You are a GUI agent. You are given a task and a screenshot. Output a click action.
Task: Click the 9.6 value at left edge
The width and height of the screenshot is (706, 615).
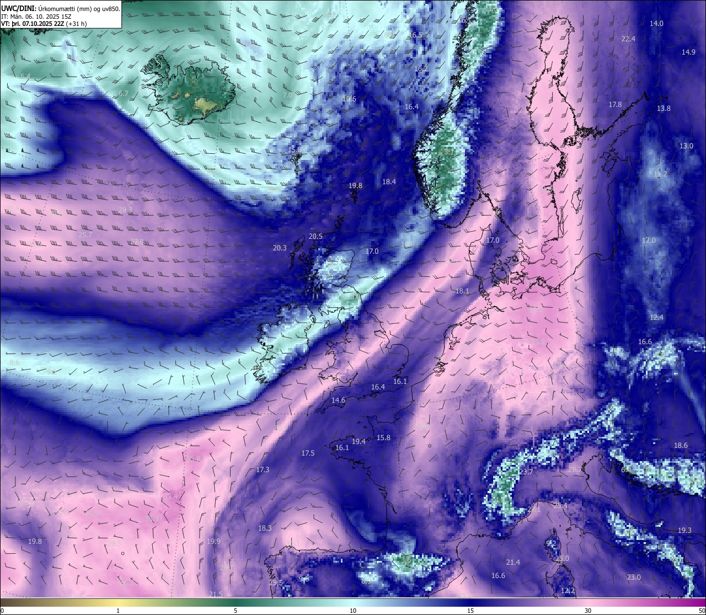[14, 363]
